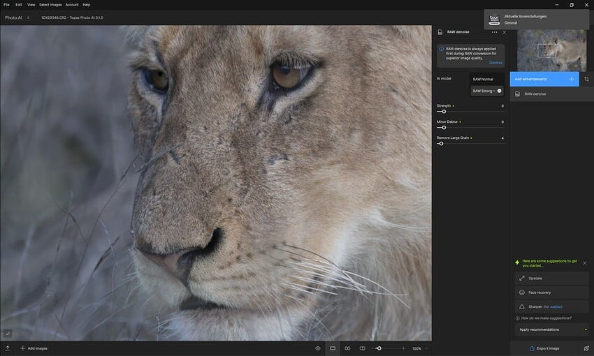Image resolution: width=594 pixels, height=356 pixels.
Task: Switch to split slider view
Action: tap(362, 348)
